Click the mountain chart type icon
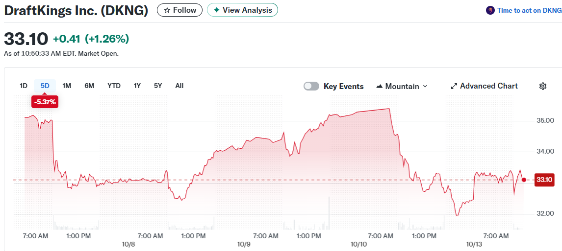Screen dimensions: 562x251 pyautogui.click(x=379, y=86)
